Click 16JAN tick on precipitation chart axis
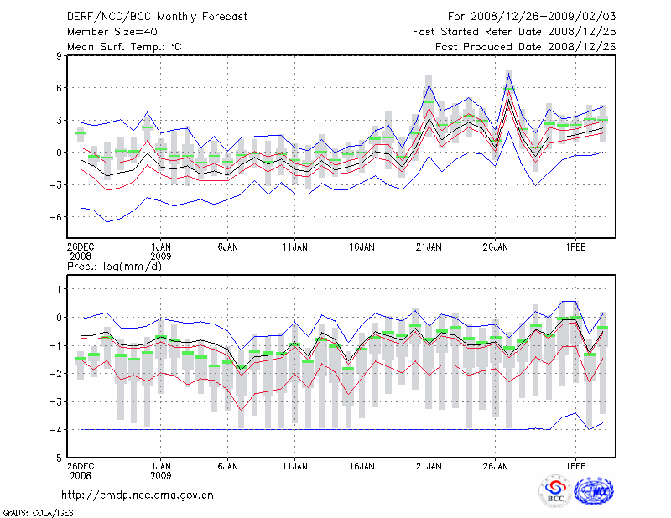 point(362,465)
